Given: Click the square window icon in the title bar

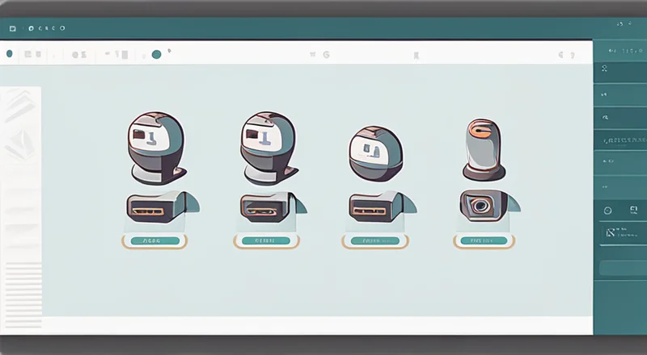Looking at the screenshot, I should pos(13,28).
